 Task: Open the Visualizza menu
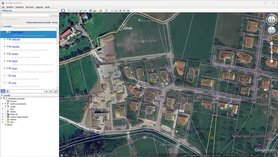(19, 7)
